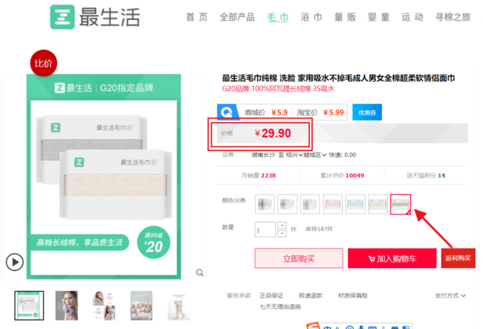Decrease quantity with down arrow

282,234
